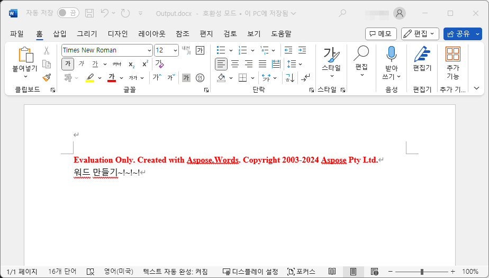Show or hide paragraph marks

click(x=305, y=78)
